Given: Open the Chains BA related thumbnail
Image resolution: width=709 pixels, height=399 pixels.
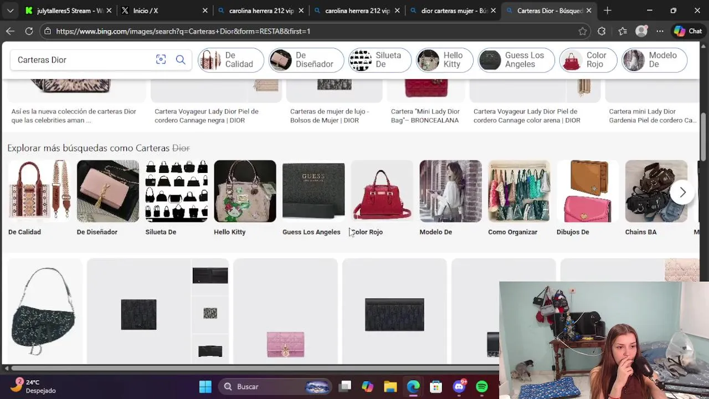Looking at the screenshot, I should [656, 191].
